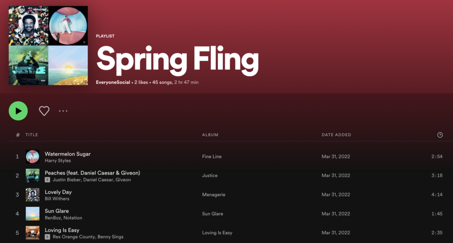Click the Menagerie album link

pos(214,194)
